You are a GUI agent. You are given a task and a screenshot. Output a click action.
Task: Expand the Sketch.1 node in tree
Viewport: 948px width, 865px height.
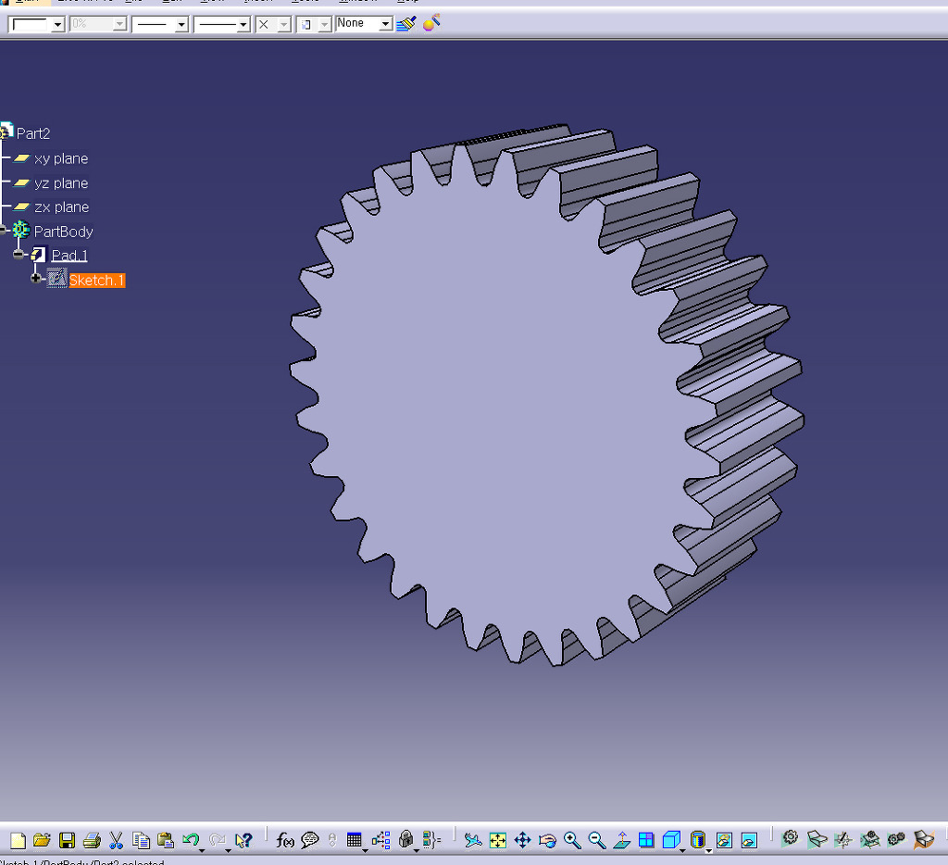click(x=36, y=279)
